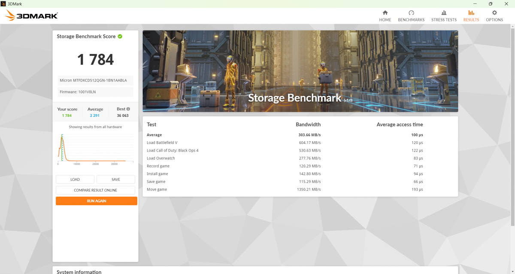The height and width of the screenshot is (274, 515).
Task: Click the Benchmarks circular arrow icon
Action: tap(411, 13)
